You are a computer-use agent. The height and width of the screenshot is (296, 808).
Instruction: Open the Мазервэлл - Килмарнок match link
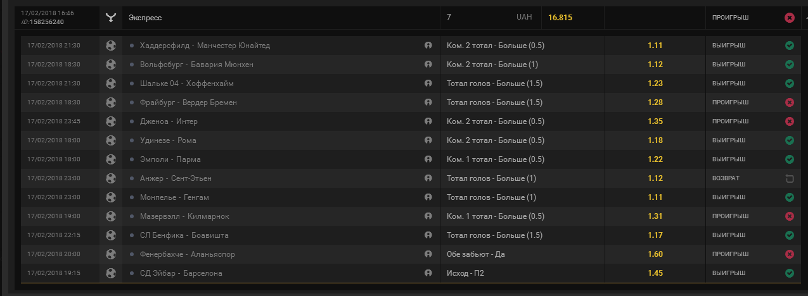184,216
